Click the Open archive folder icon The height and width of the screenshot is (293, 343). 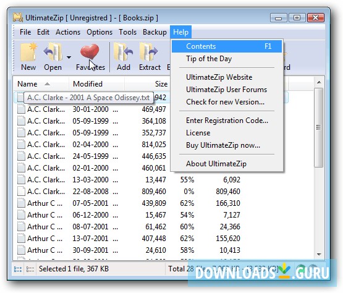(53, 52)
